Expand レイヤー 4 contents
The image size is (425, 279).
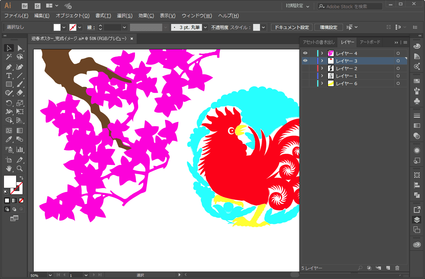click(x=322, y=53)
